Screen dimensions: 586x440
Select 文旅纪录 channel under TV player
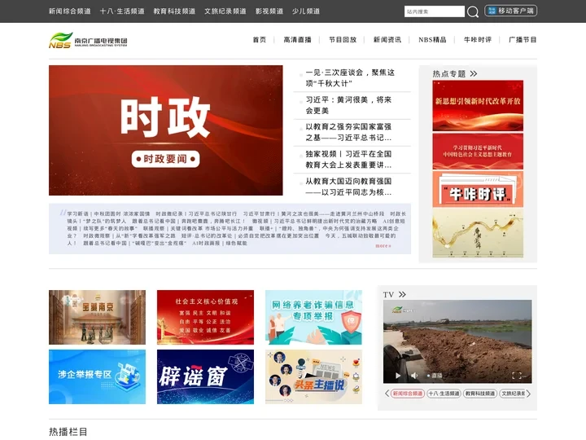click(x=513, y=394)
